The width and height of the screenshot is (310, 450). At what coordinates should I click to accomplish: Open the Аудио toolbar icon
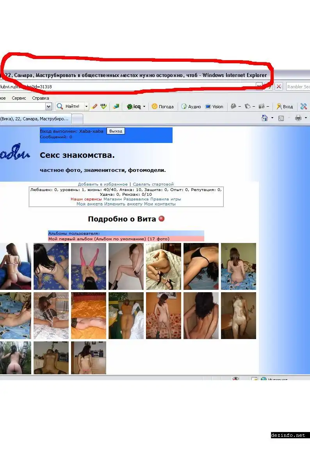click(184, 106)
